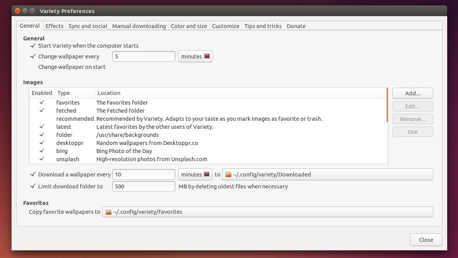Open the Tips and tricks tab
Image resolution: width=458 pixels, height=258 pixels.
[x=263, y=26]
